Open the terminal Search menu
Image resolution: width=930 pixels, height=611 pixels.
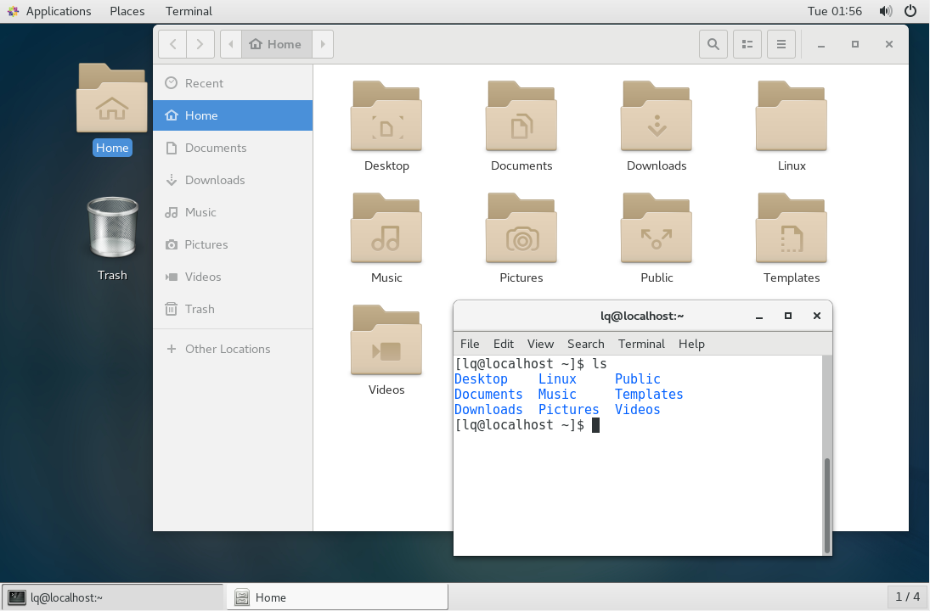585,345
